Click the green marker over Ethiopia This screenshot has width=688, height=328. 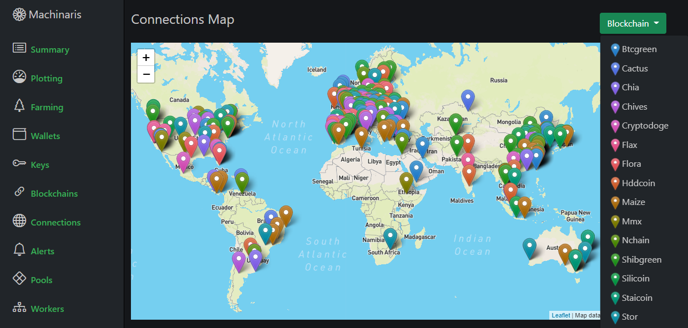coord(406,183)
